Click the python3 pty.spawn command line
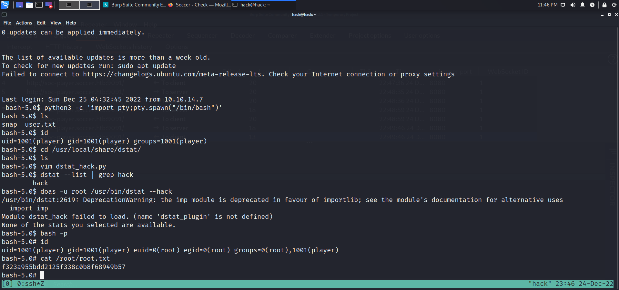The image size is (619, 290). pos(112,108)
